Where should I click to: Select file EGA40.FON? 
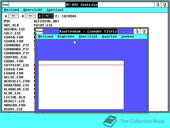point(14,69)
